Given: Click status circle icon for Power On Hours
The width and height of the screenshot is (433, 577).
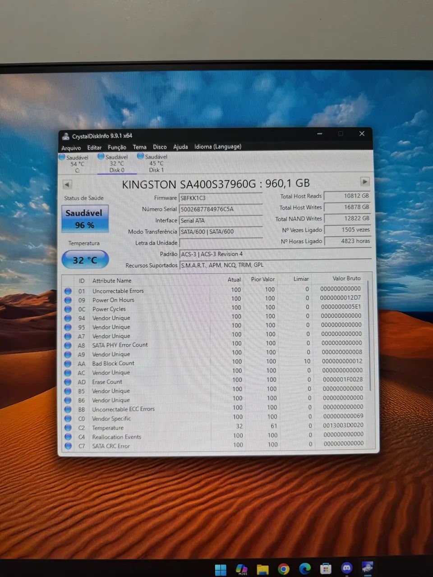Looking at the screenshot, I should tap(68, 300).
